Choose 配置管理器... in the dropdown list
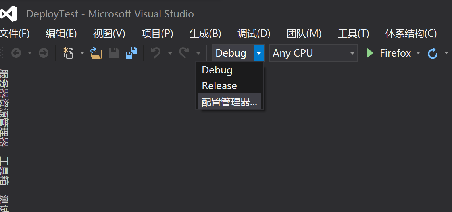452x212 pixels. (229, 102)
